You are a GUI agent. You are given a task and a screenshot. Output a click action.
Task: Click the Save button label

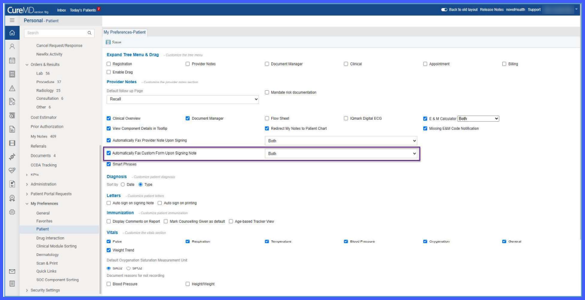[117, 42]
